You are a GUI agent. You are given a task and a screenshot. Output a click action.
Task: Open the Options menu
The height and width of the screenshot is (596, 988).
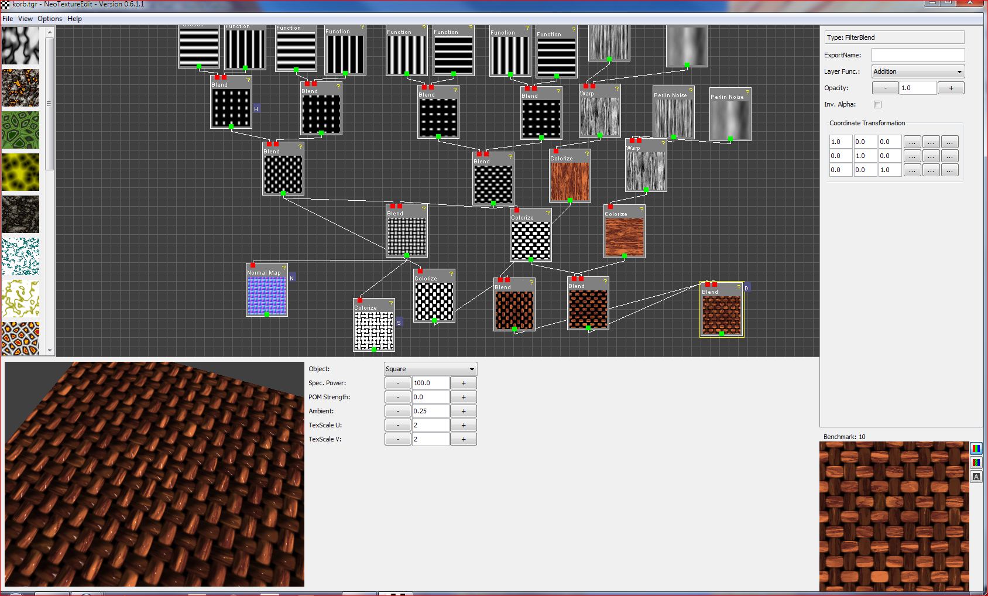click(x=50, y=19)
